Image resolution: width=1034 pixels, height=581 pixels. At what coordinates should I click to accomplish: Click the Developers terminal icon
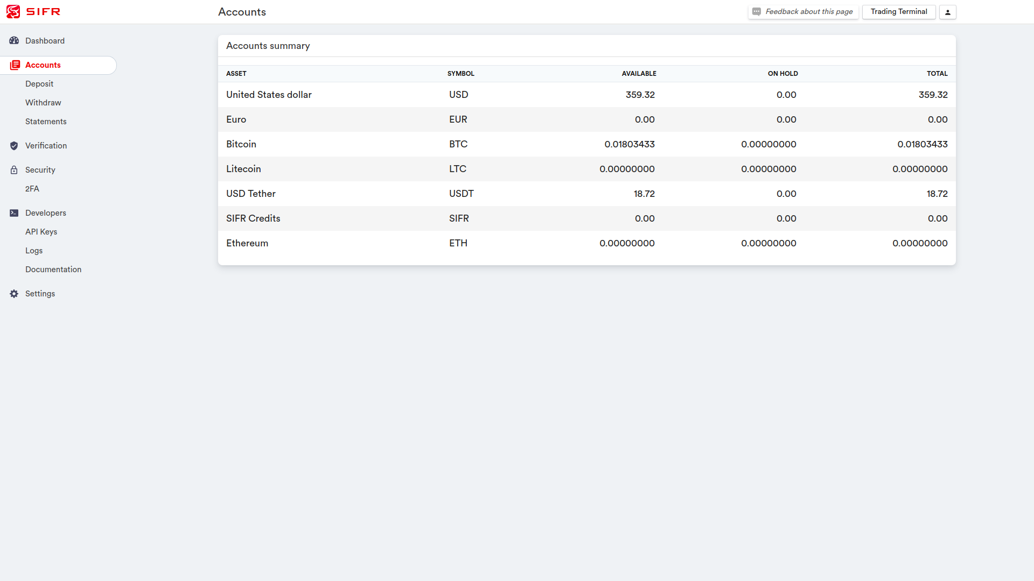coord(14,213)
